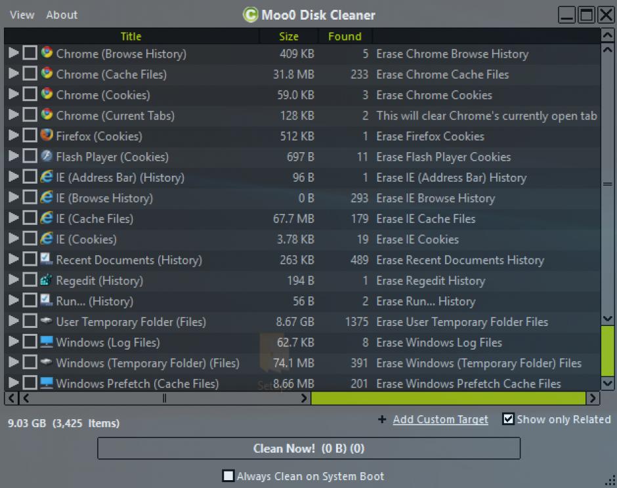The width and height of the screenshot is (617, 488).
Task: Expand IE (Address Bar) (History) row
Action: [14, 176]
